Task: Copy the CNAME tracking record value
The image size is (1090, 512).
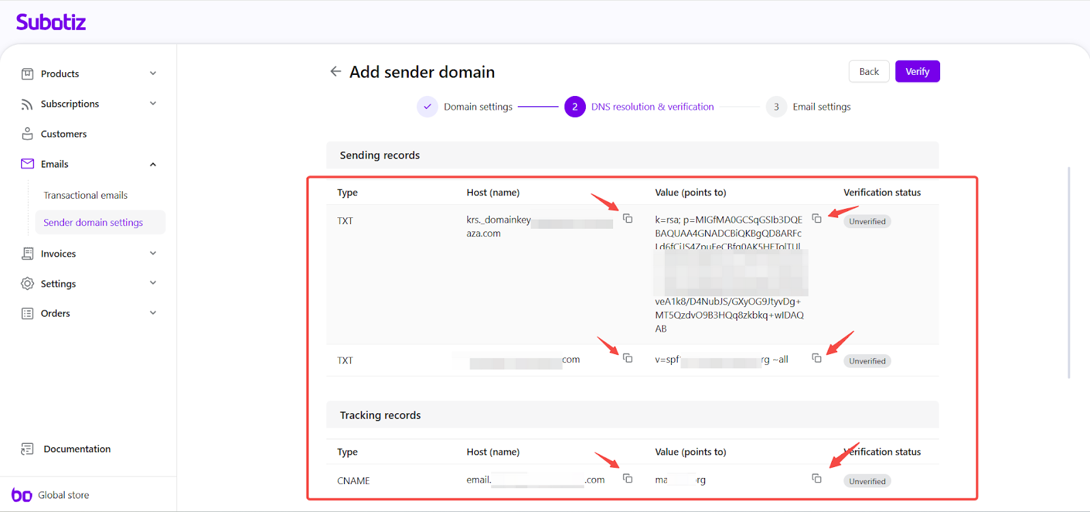Action: pyautogui.click(x=816, y=479)
